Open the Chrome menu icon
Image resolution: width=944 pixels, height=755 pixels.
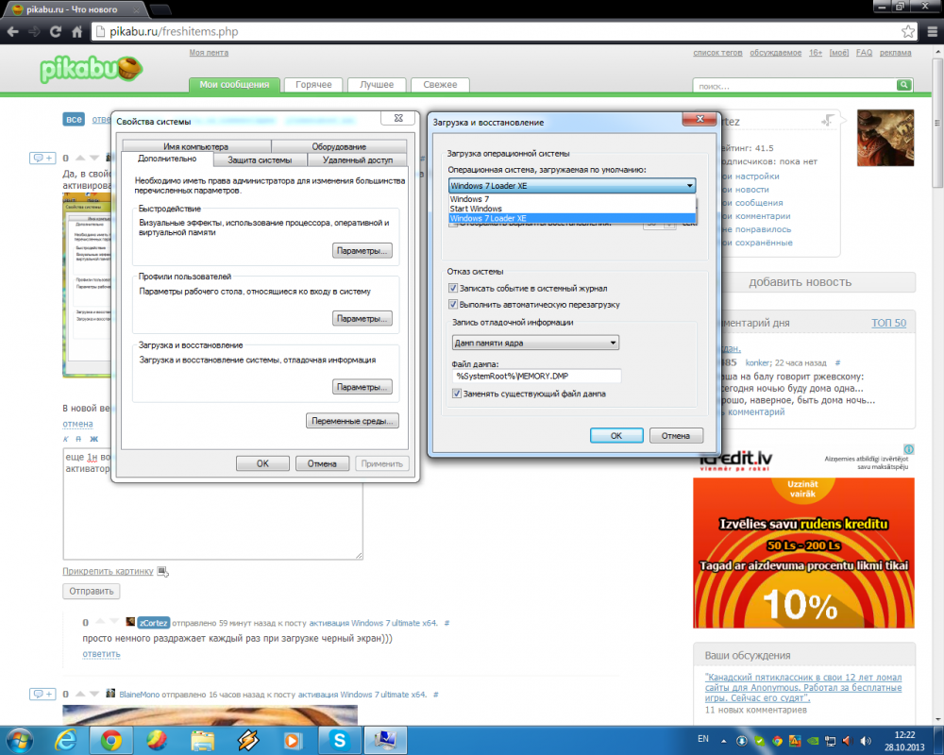932,32
